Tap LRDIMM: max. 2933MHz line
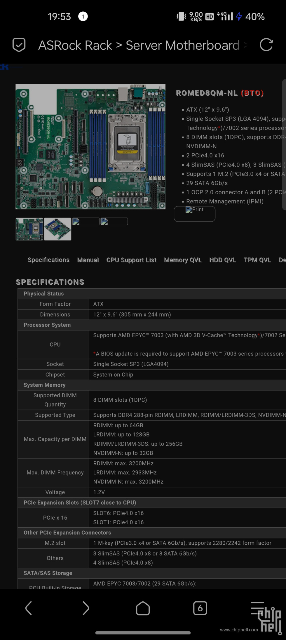 tap(125, 472)
